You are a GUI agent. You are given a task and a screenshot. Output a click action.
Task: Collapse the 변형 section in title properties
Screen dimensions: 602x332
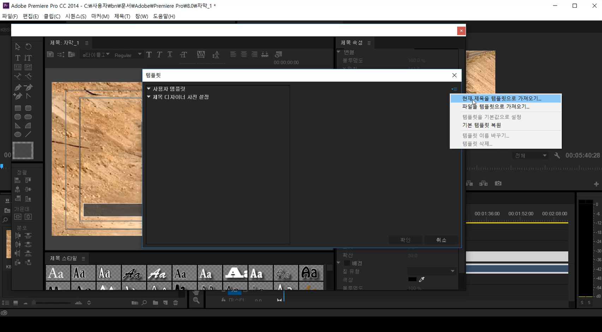pyautogui.click(x=339, y=52)
